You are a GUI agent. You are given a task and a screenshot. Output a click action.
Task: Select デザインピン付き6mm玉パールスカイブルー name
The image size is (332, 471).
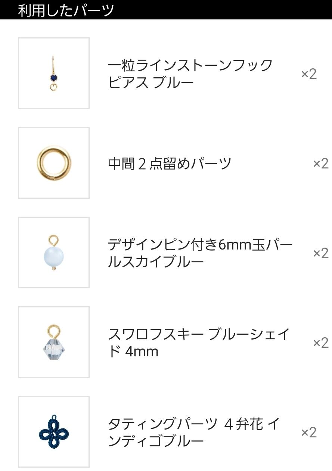(x=200, y=253)
